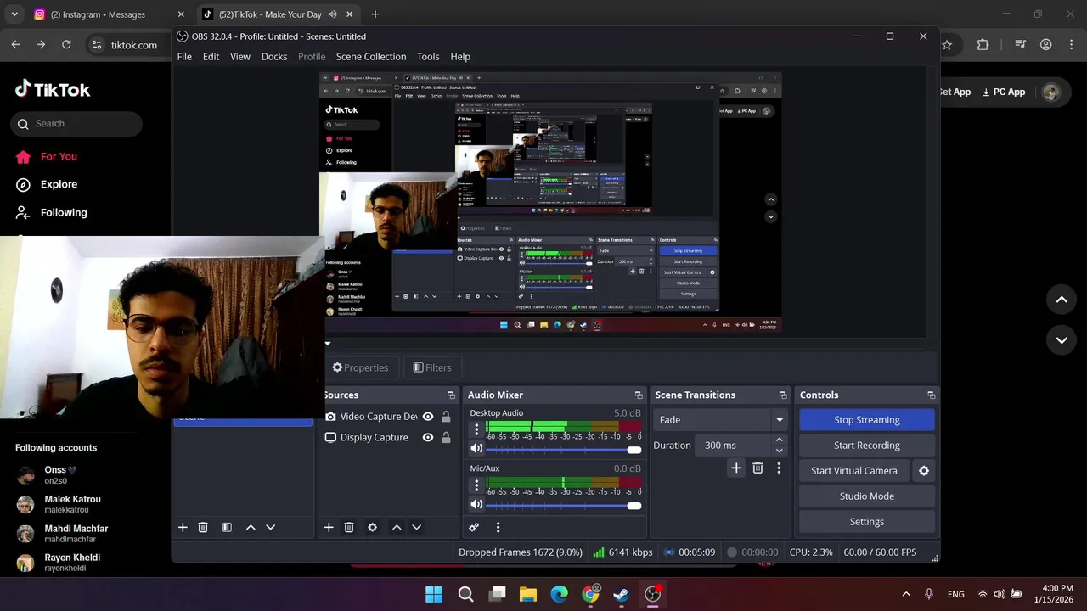The width and height of the screenshot is (1087, 611).
Task: Remove the selected scene with trash icon
Action: point(203,527)
